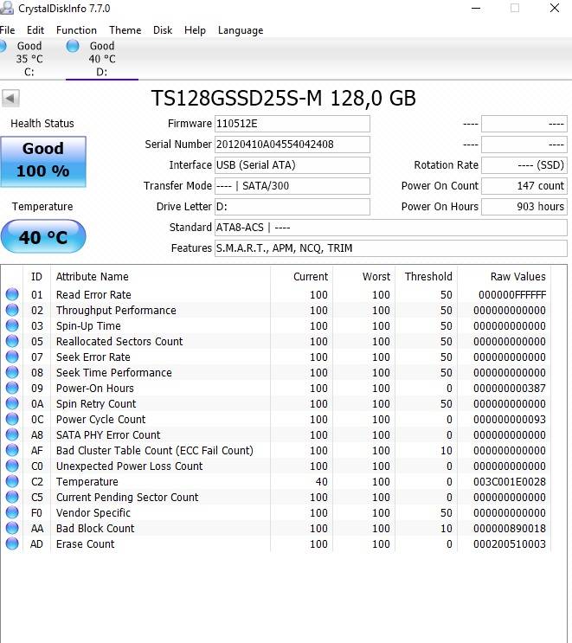Screen dimensions: 572x643
Task: Click the Serial Number field
Action: (x=292, y=145)
